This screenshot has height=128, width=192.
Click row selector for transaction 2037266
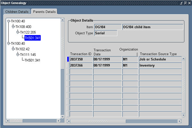(x=68, y=65)
